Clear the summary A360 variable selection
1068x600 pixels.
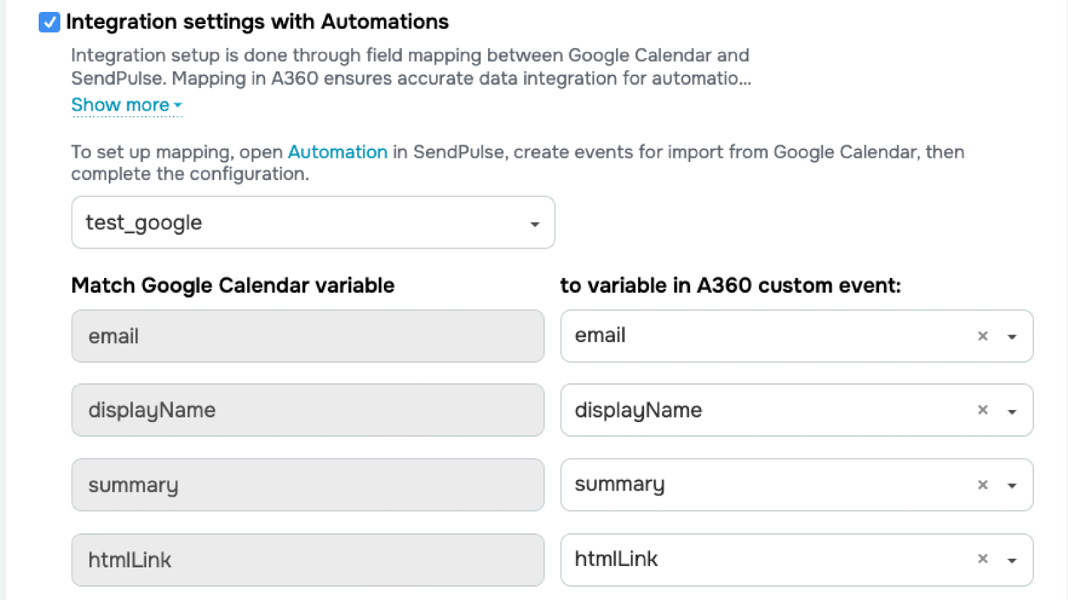point(983,485)
